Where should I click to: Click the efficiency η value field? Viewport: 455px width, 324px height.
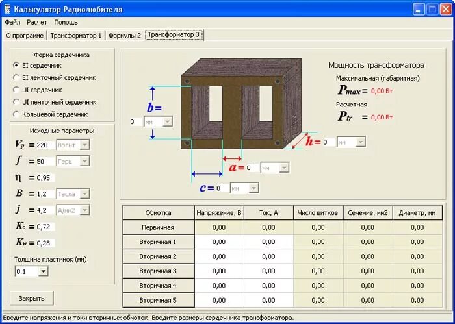pyautogui.click(x=45, y=178)
